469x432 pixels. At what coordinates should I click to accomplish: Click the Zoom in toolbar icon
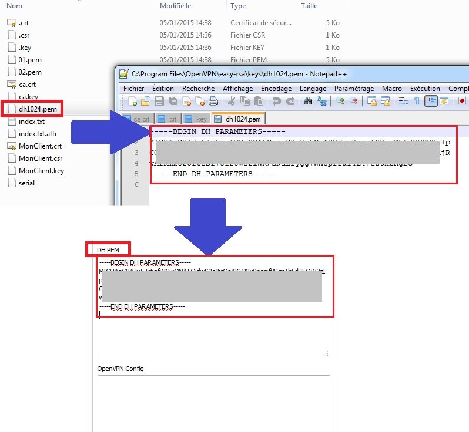click(339, 102)
